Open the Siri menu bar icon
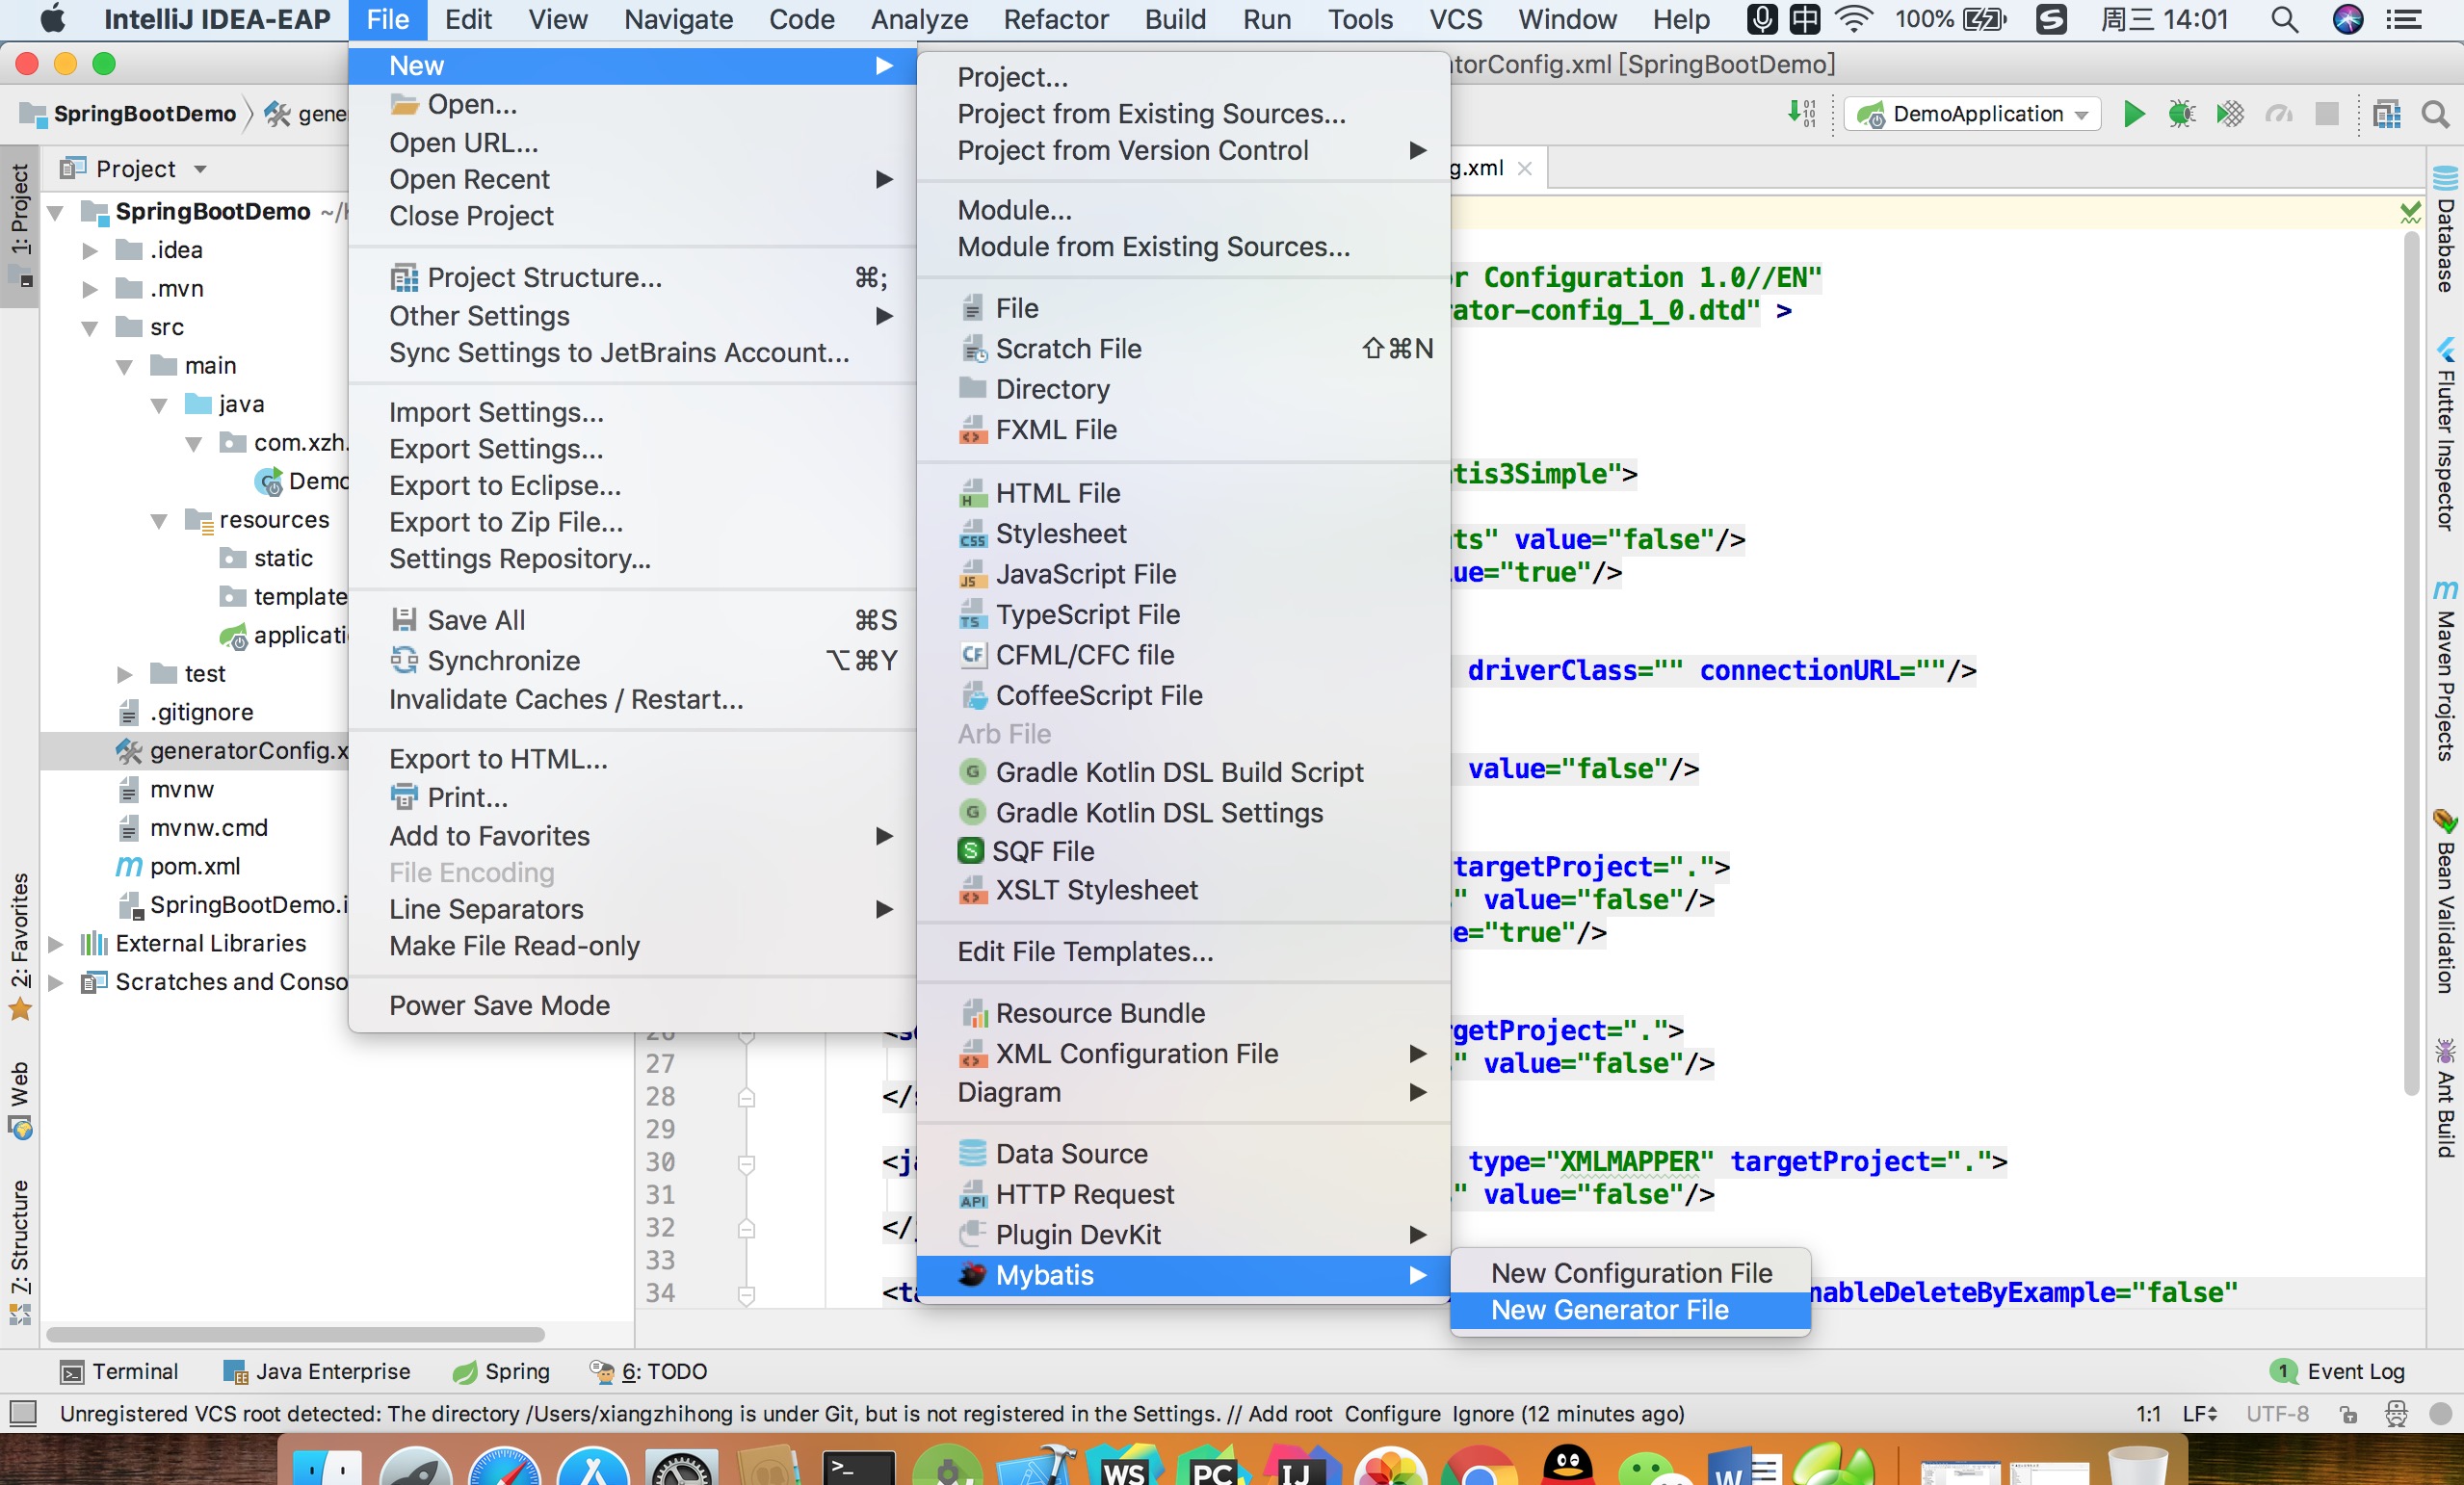The image size is (2464, 1485). [x=2348, y=19]
